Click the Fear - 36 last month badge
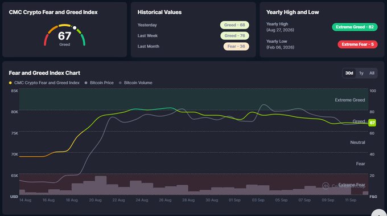This screenshot has height=216, width=387. (236, 46)
